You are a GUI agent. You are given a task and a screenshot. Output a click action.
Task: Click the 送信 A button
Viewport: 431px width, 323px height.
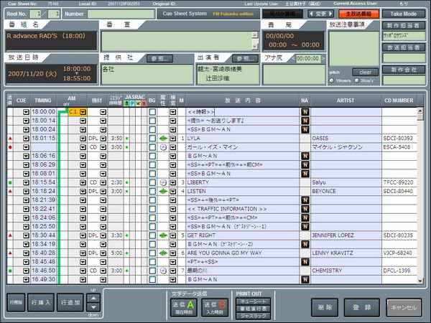(x=184, y=307)
